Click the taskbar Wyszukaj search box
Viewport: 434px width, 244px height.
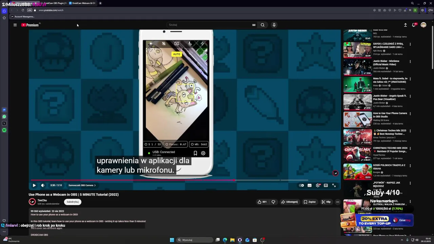(x=195, y=240)
